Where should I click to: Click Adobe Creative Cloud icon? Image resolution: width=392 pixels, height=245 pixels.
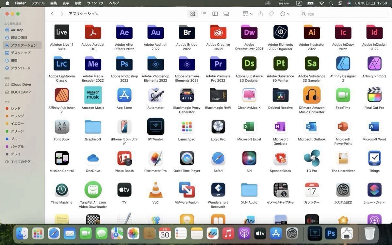pyautogui.click(x=218, y=32)
